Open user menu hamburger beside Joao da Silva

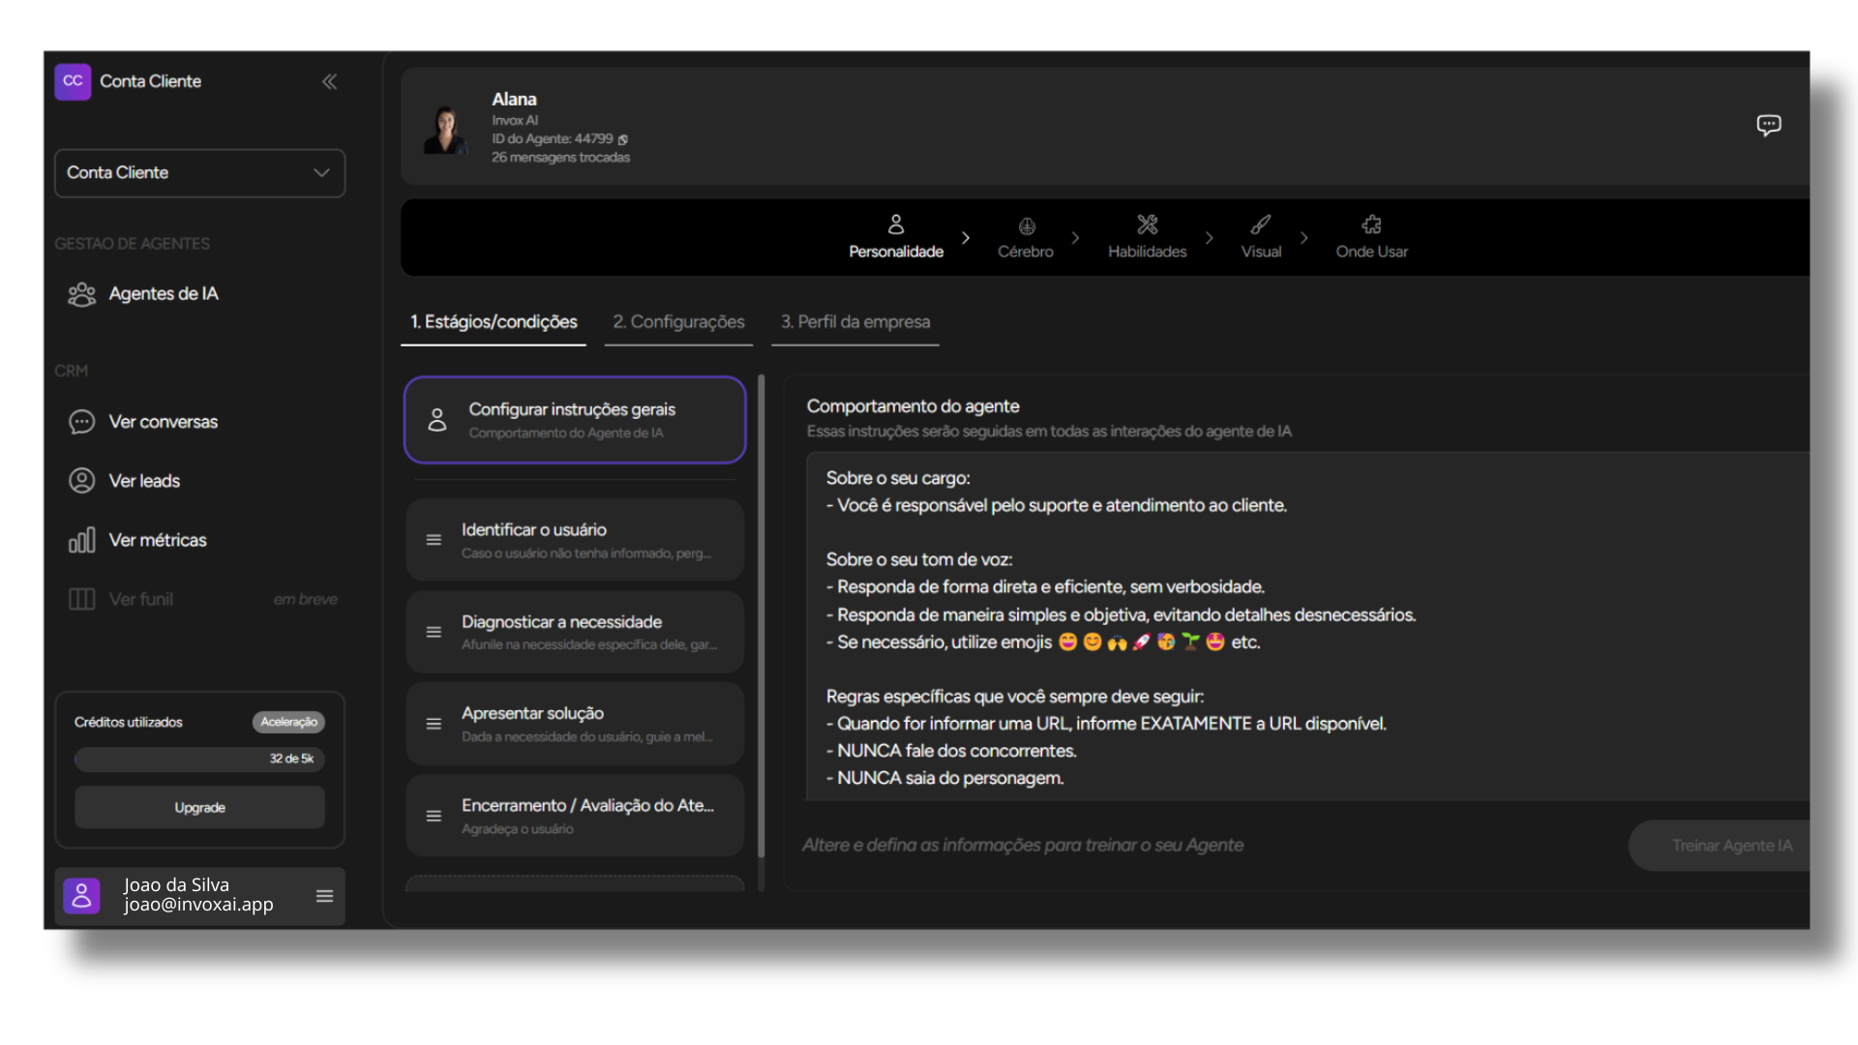[x=324, y=896]
